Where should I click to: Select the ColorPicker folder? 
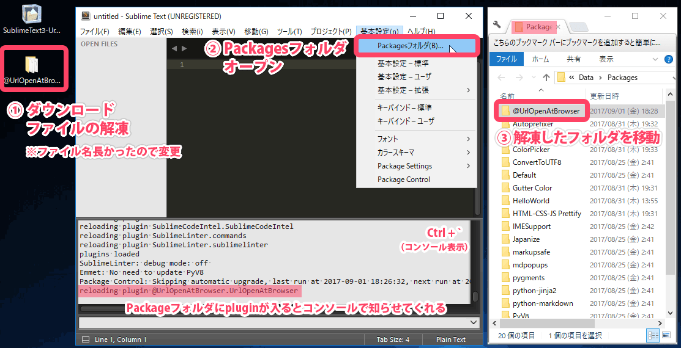click(531, 150)
